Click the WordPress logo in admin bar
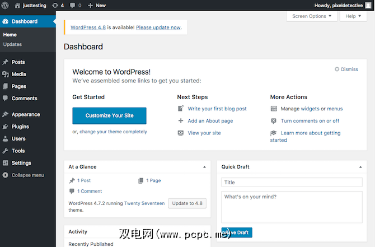This screenshot has width=375, height=247. pos(5,5)
